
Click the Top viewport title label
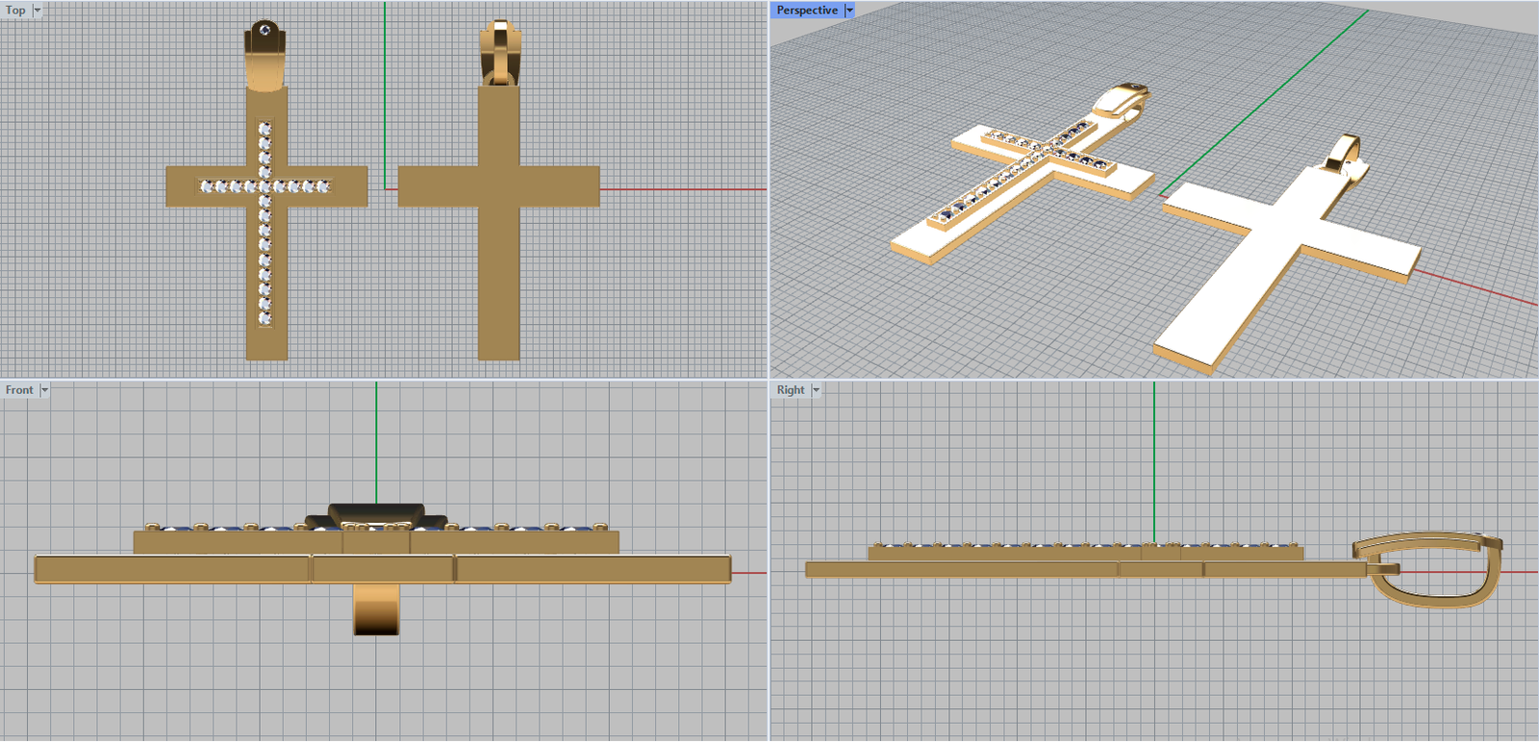[15, 11]
